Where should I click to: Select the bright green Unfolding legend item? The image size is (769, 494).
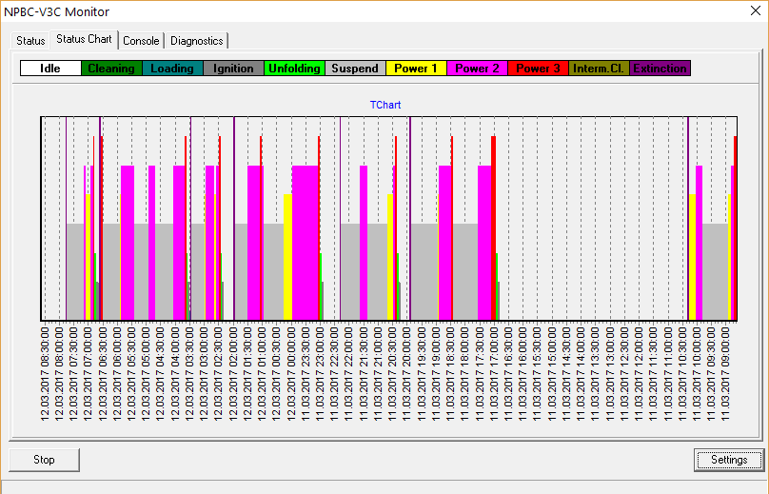(294, 69)
